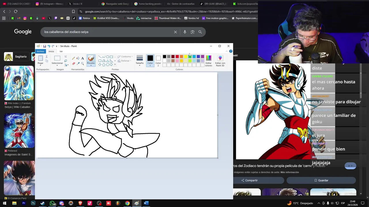Click the voice search microphone in Google
The image size is (369, 207).
click(x=185, y=32)
